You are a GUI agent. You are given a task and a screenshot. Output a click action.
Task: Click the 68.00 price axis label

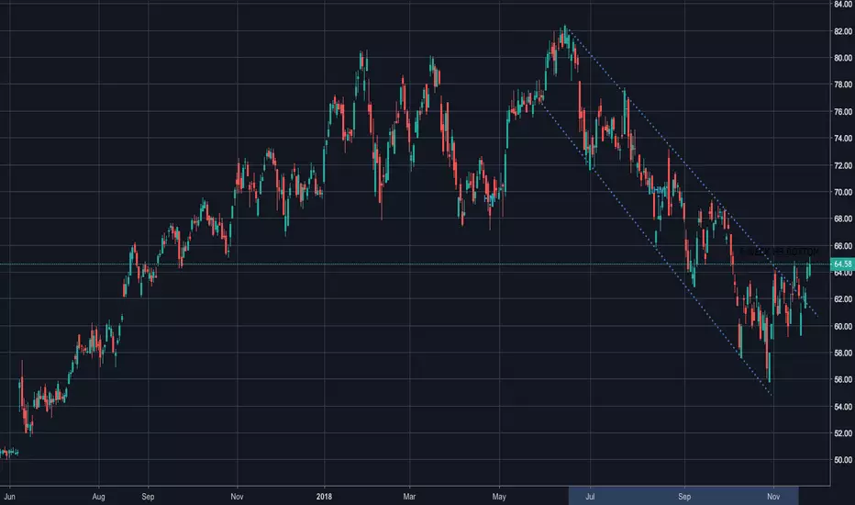point(843,219)
